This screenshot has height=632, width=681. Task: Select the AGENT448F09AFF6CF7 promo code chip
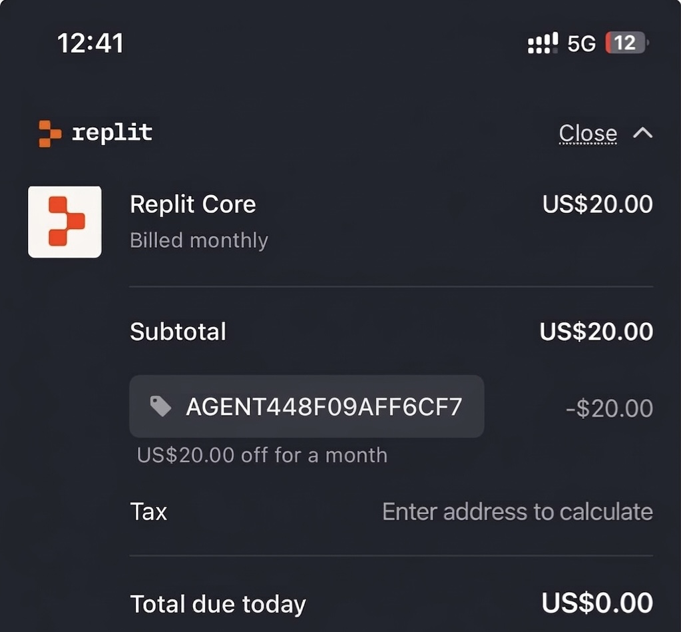306,406
